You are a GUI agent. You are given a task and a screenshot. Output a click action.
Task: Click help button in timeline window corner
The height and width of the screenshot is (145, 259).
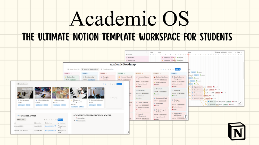(x=240, y=103)
